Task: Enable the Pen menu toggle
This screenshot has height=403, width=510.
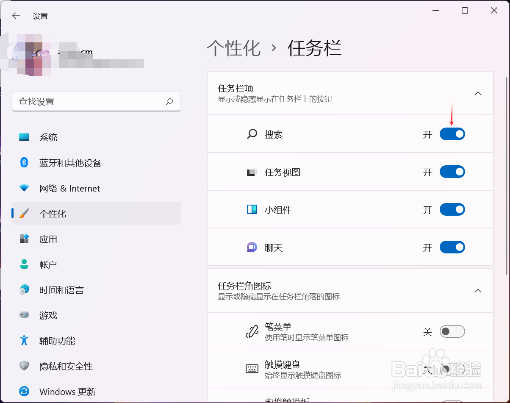Action: 452,331
